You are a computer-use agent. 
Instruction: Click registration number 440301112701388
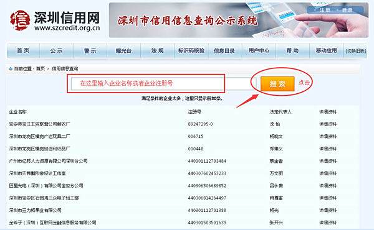point(207,211)
